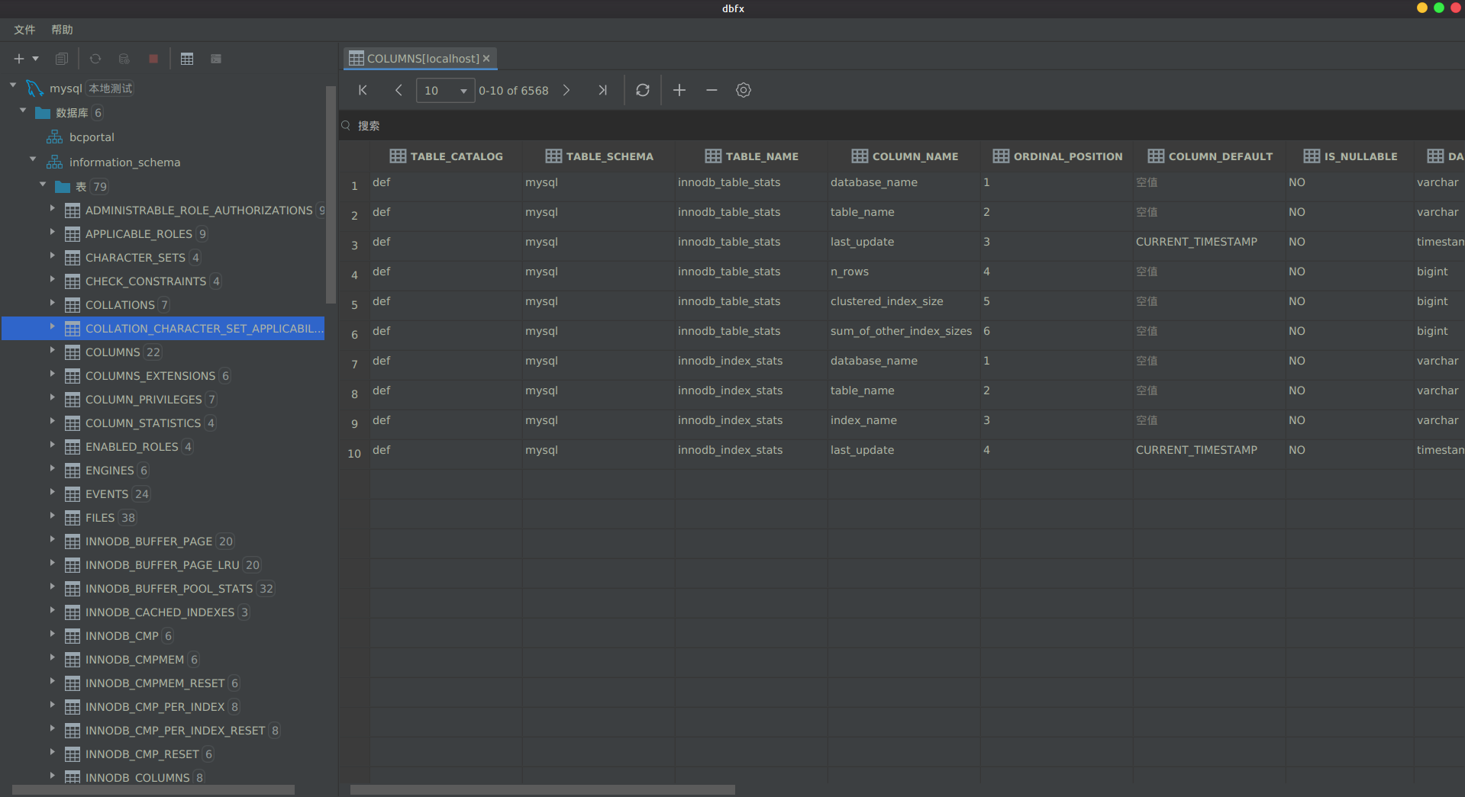The width and height of the screenshot is (1465, 797).
Task: Open the 帮助 menu
Action: 62,30
